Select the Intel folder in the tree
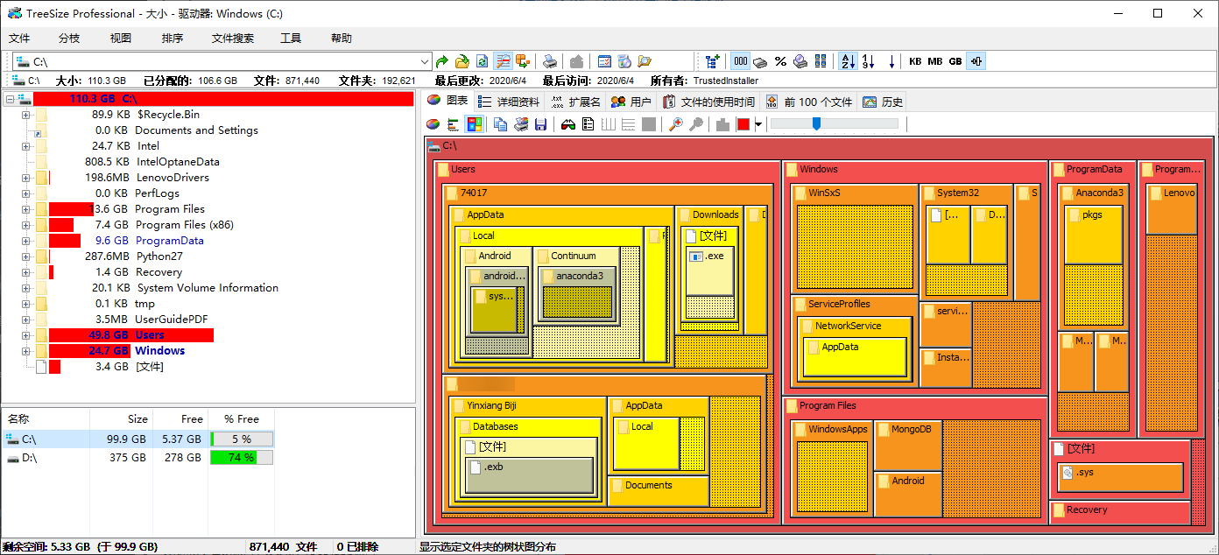Screen dimensions: 1219x555 click(148, 146)
